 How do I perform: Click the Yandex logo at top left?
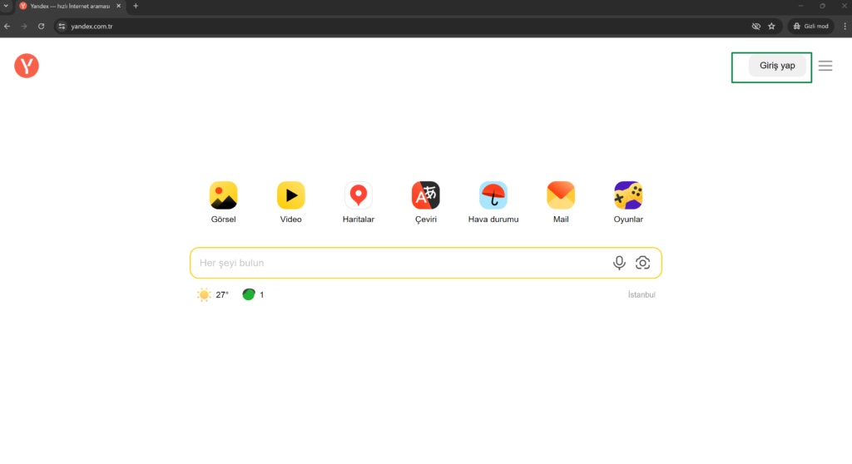click(x=27, y=66)
